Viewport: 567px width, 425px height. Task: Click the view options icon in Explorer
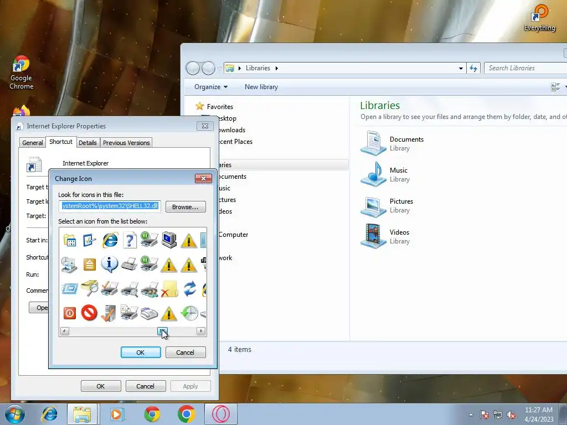coord(555,87)
